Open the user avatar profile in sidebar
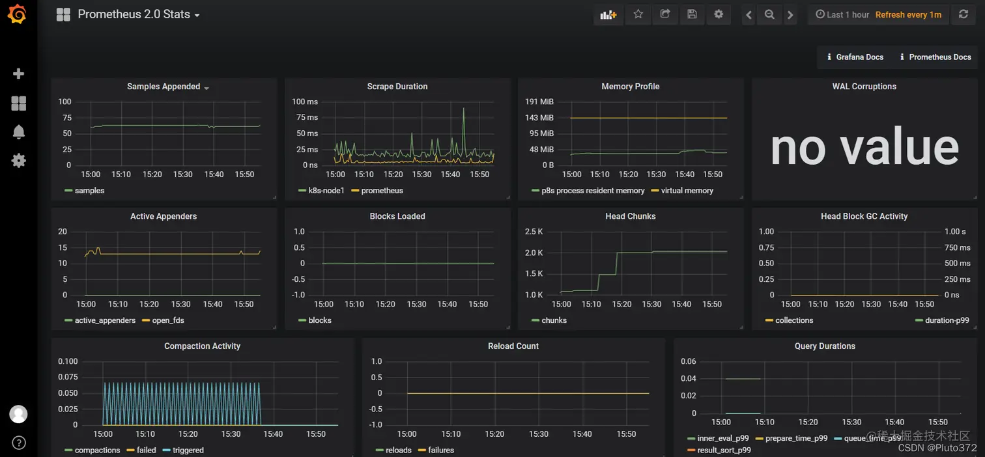Viewport: 985px width, 457px height. point(19,414)
